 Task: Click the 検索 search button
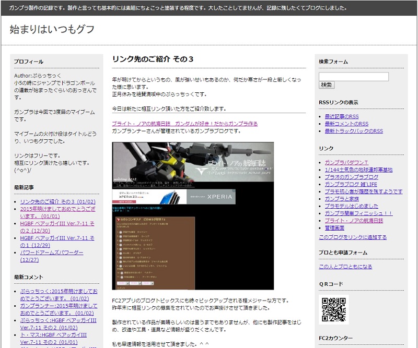pos(327,85)
